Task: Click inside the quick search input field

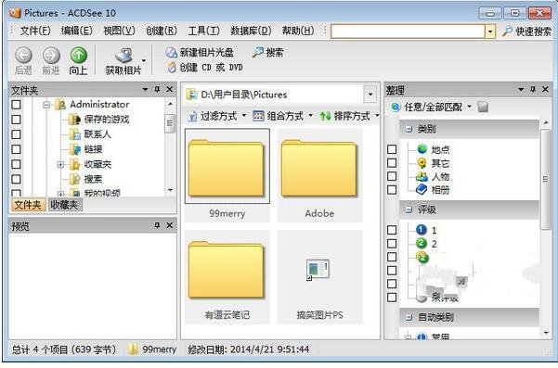Action: pos(409,32)
